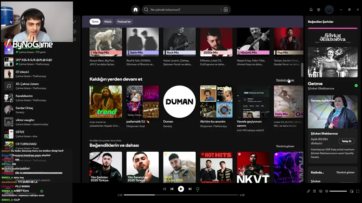The height and width of the screenshot is (203, 362).
Task: Go to Spotify Home via house icon
Action: click(135, 10)
